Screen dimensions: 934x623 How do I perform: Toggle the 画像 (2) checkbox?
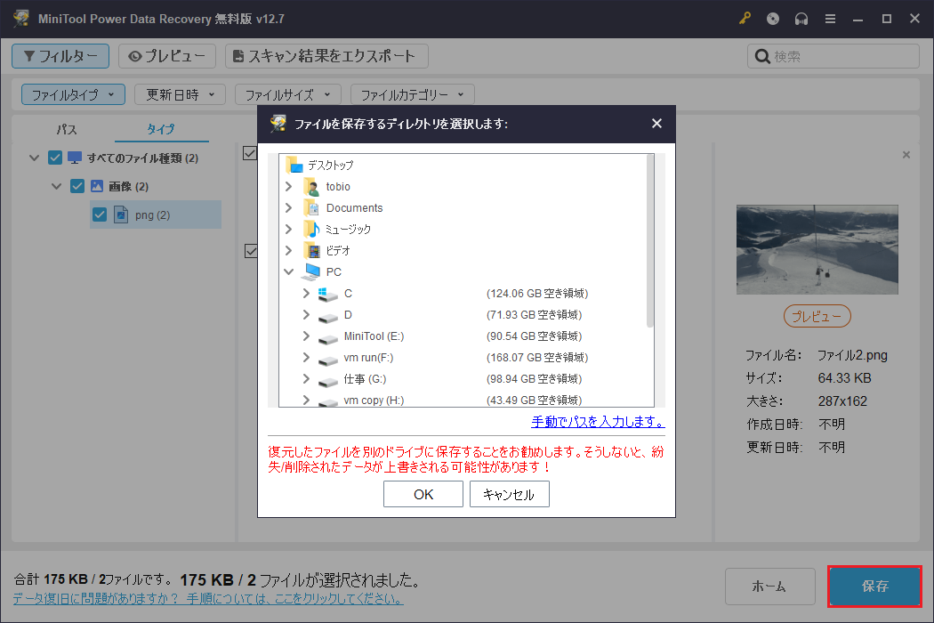[77, 185]
